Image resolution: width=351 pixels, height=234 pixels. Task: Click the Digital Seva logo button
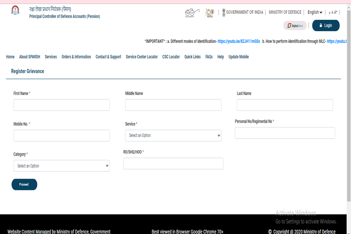coord(295,25)
